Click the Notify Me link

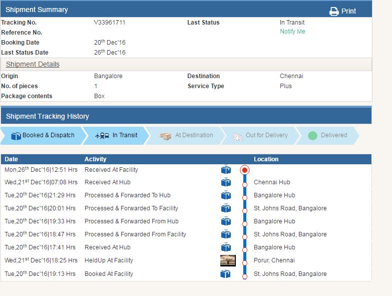(x=292, y=32)
